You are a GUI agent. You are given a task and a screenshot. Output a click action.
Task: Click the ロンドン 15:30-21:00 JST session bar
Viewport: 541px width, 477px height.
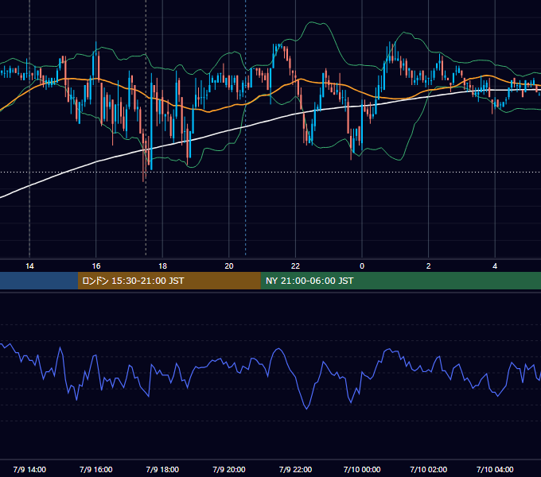coord(169,281)
